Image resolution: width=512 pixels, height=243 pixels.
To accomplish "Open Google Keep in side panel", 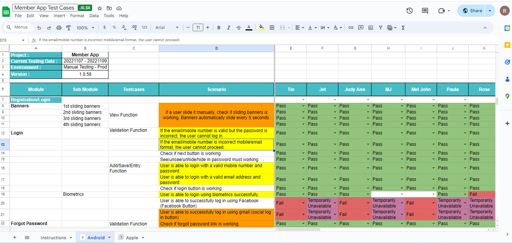I will tap(507, 45).
